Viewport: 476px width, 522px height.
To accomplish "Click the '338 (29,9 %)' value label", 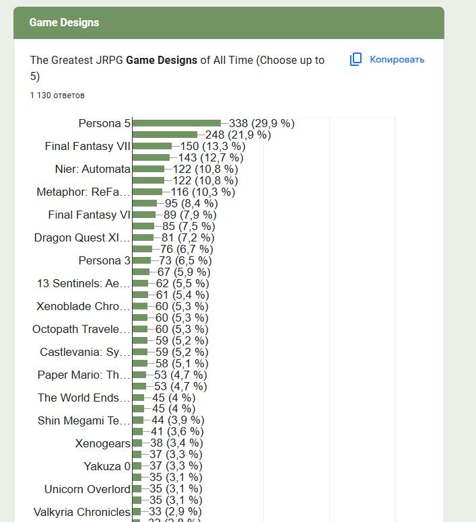I will [x=262, y=124].
